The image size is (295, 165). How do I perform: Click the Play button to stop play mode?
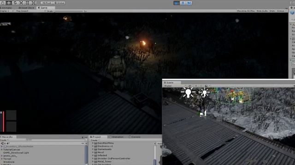177,3
